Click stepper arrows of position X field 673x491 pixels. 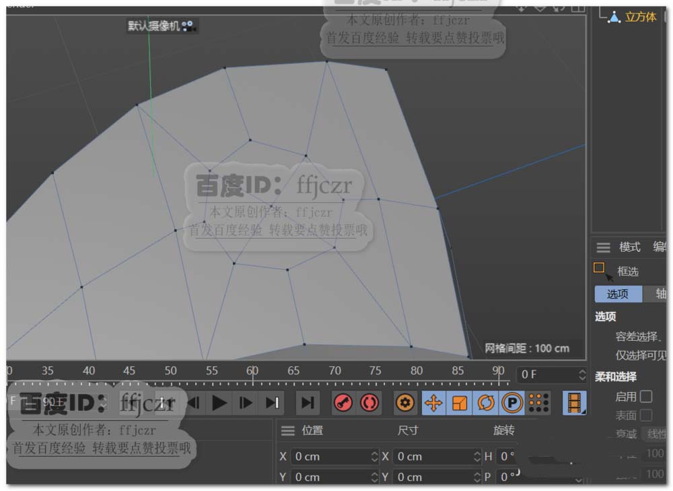coord(375,457)
